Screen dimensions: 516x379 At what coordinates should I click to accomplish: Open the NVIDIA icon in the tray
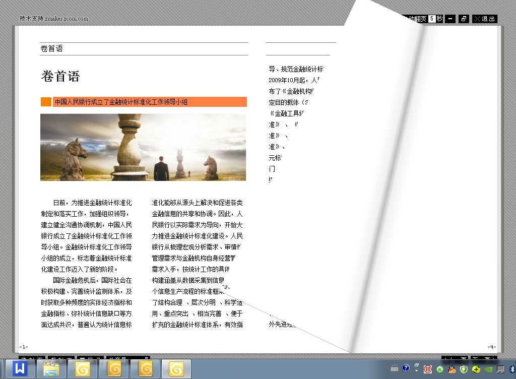(489, 369)
